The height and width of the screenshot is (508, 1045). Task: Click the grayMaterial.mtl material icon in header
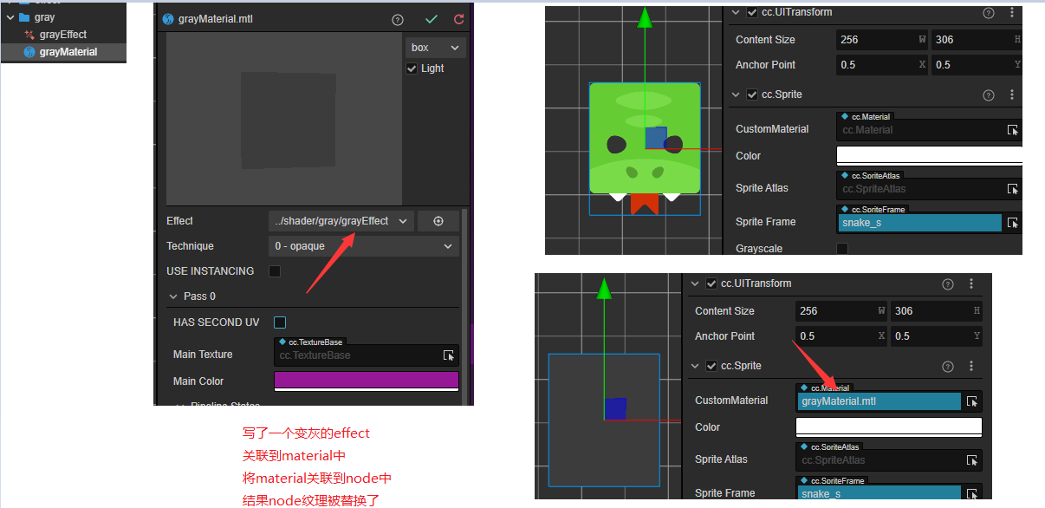[168, 19]
